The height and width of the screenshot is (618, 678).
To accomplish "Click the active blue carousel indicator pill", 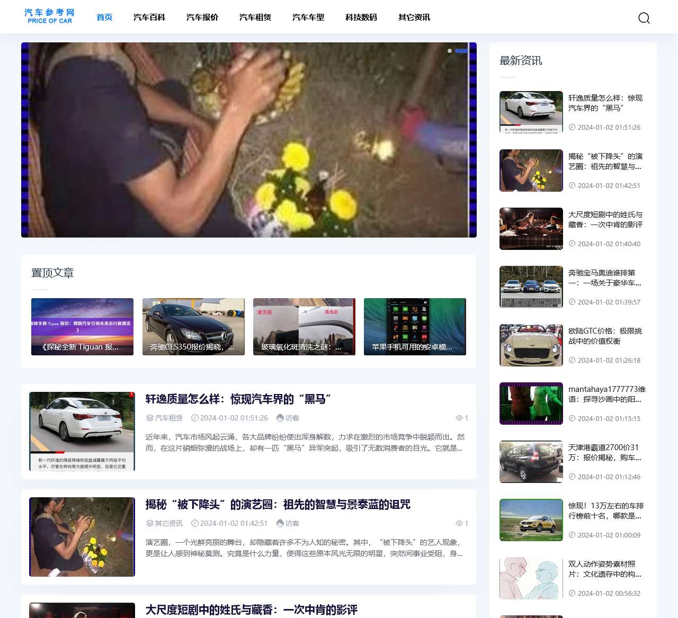I will pos(461,51).
